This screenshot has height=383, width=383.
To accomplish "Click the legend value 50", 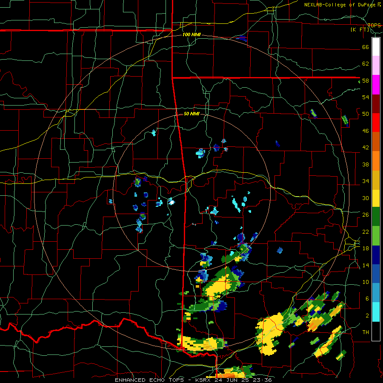I will [366, 114].
